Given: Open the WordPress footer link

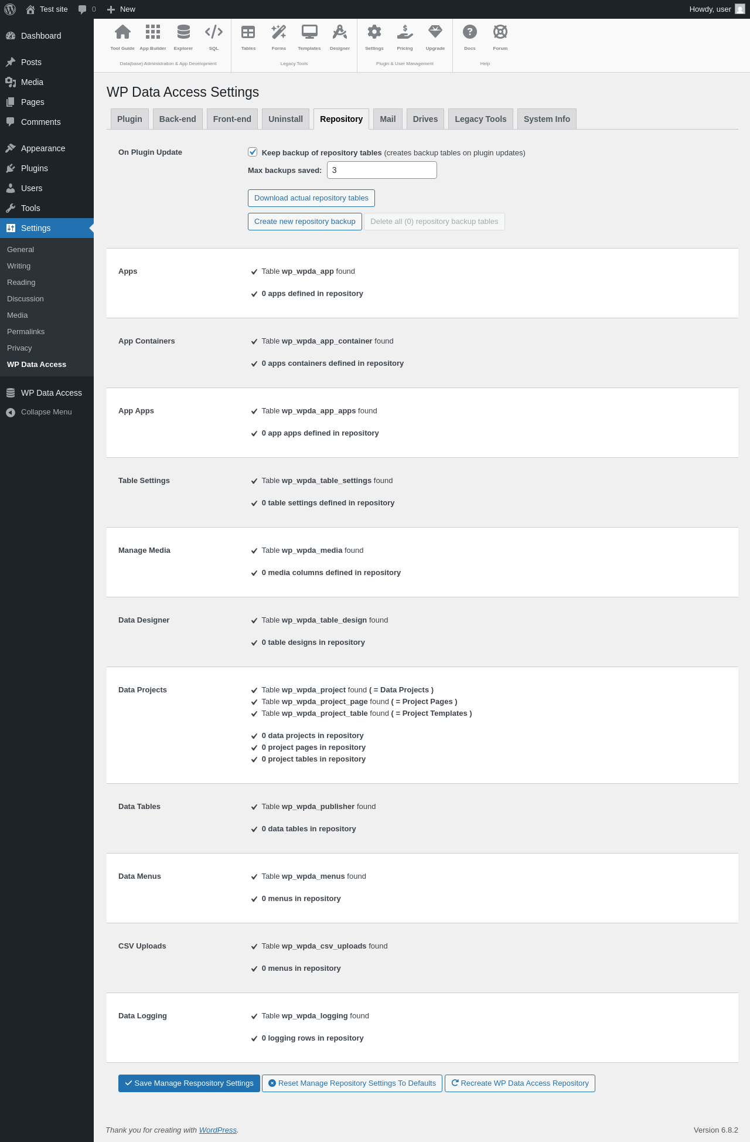Looking at the screenshot, I should [x=218, y=1130].
